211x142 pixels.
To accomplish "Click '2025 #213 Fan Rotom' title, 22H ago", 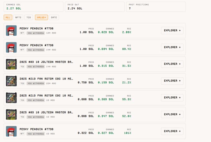I will 46,79.
